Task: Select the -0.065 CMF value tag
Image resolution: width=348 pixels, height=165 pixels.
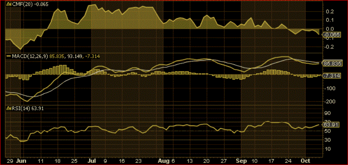Action: coord(331,35)
